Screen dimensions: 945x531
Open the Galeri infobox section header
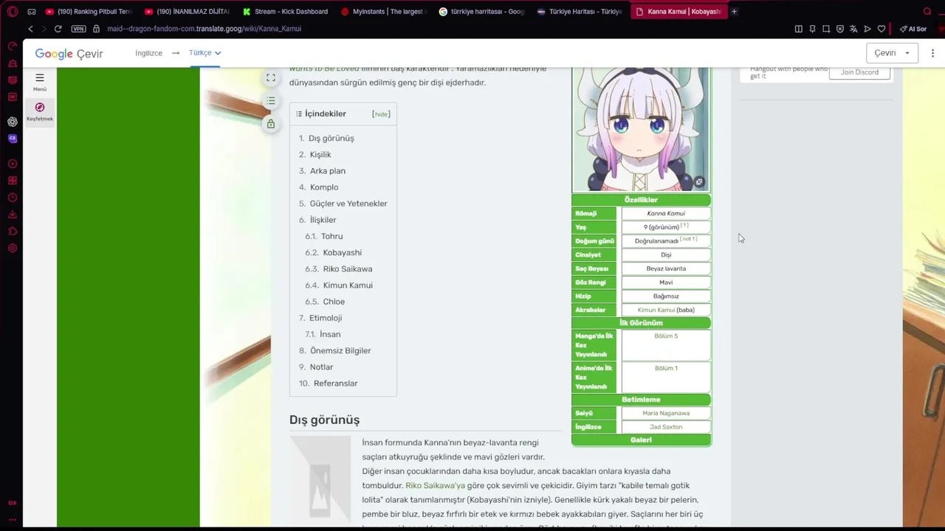click(641, 440)
